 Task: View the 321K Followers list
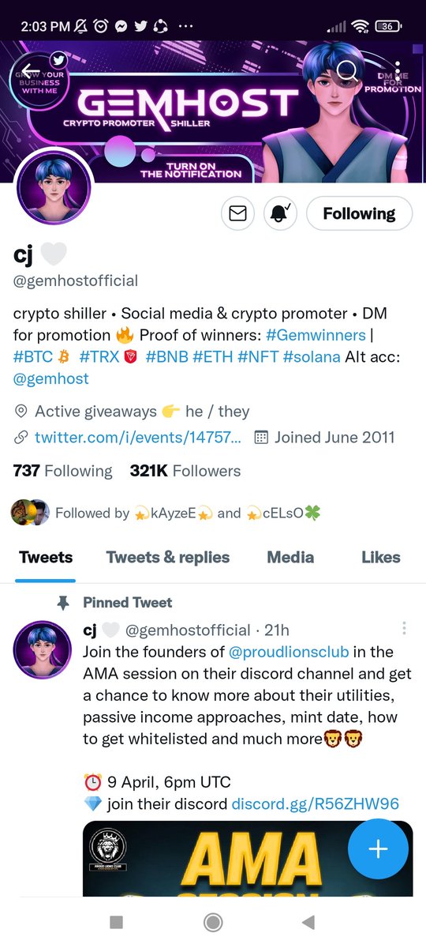pyautogui.click(x=185, y=471)
